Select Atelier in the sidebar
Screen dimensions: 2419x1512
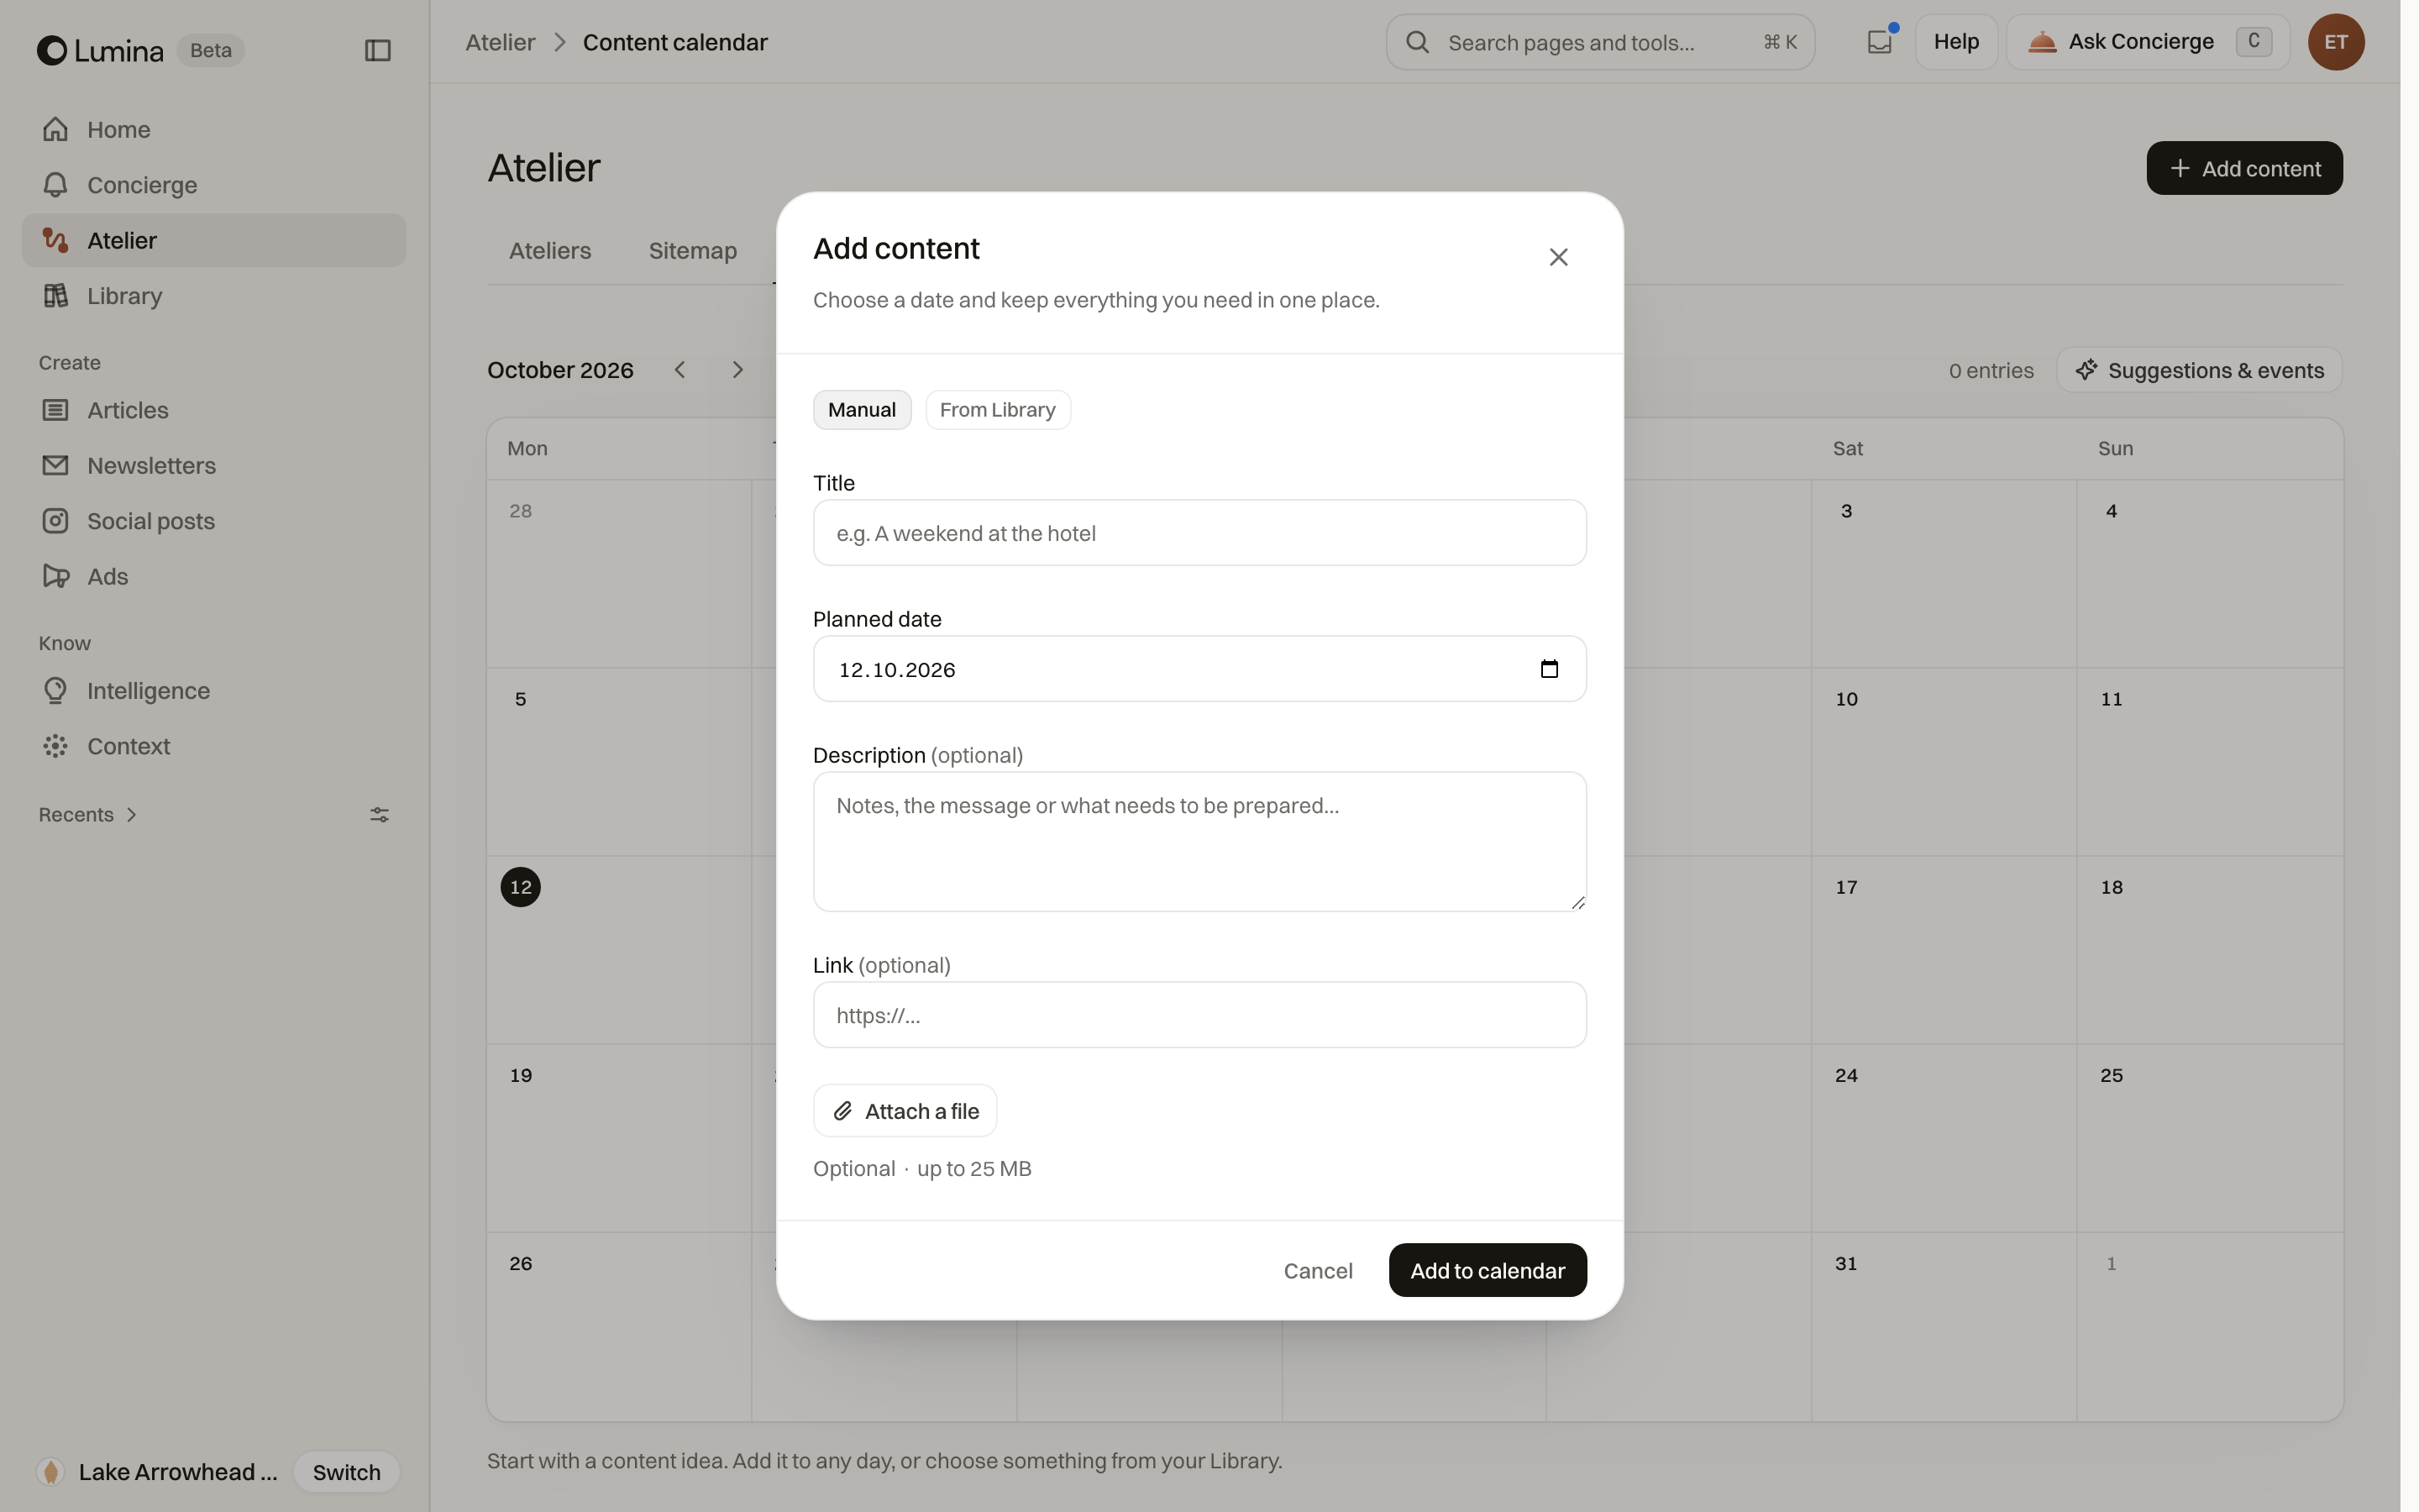pyautogui.click(x=214, y=240)
